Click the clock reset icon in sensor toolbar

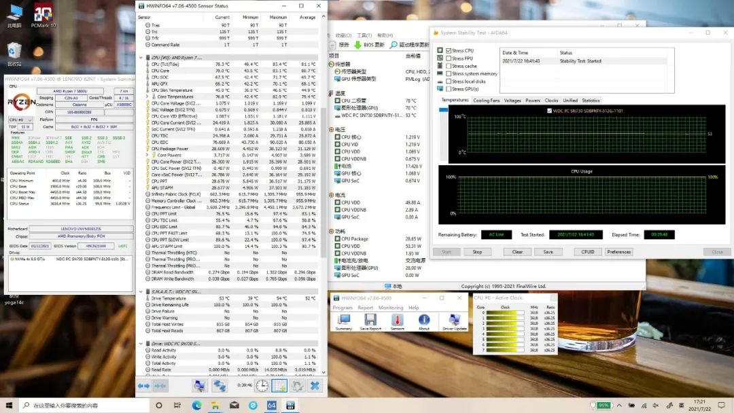(x=262, y=386)
